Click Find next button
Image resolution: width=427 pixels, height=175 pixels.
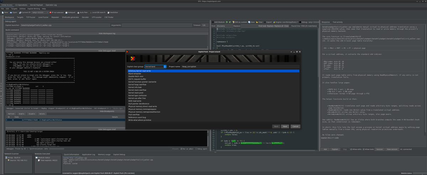[262, 26]
